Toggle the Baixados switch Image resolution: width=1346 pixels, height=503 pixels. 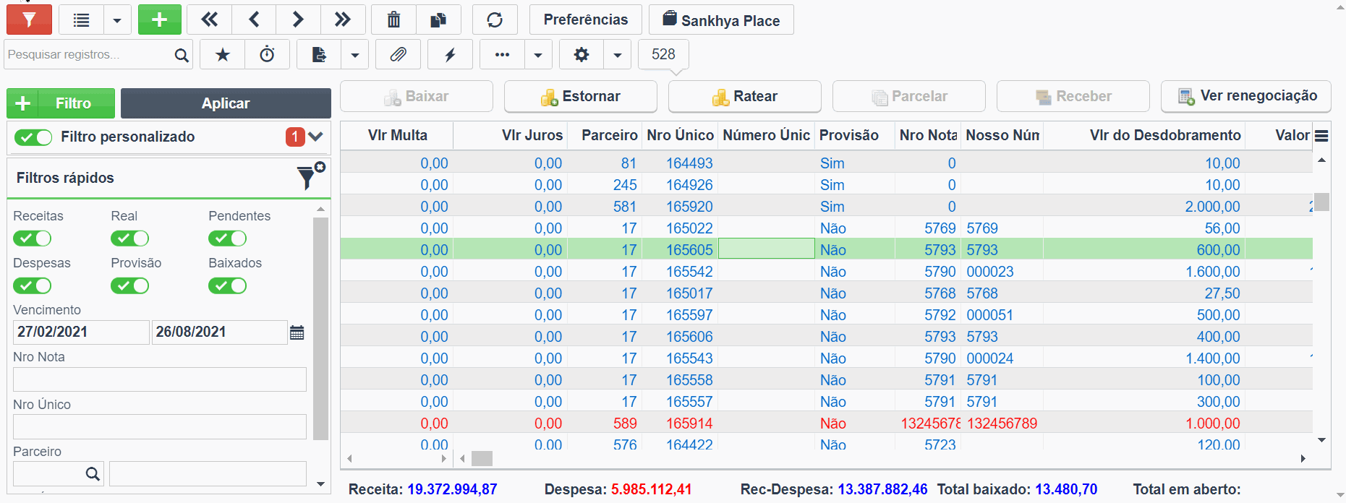coord(228,286)
